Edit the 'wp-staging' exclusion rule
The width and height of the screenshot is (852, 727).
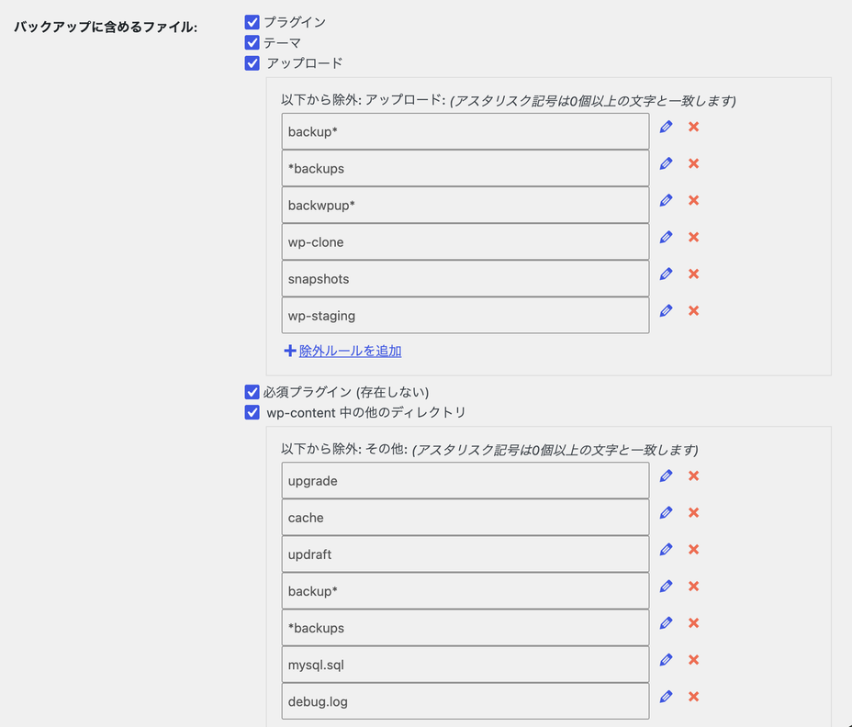(666, 311)
